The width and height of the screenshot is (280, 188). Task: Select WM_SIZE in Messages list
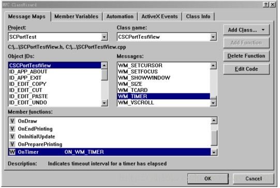coord(164,84)
